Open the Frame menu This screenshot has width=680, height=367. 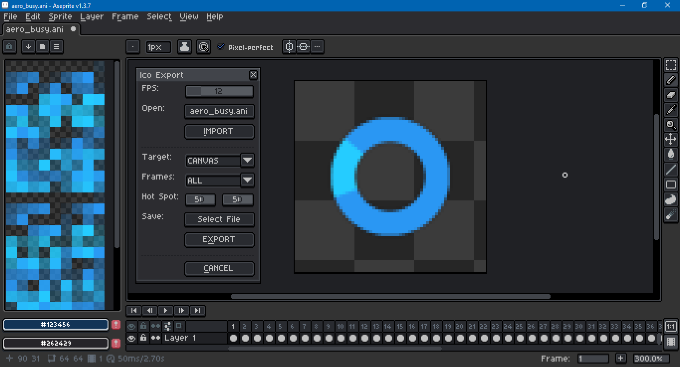[x=125, y=16]
